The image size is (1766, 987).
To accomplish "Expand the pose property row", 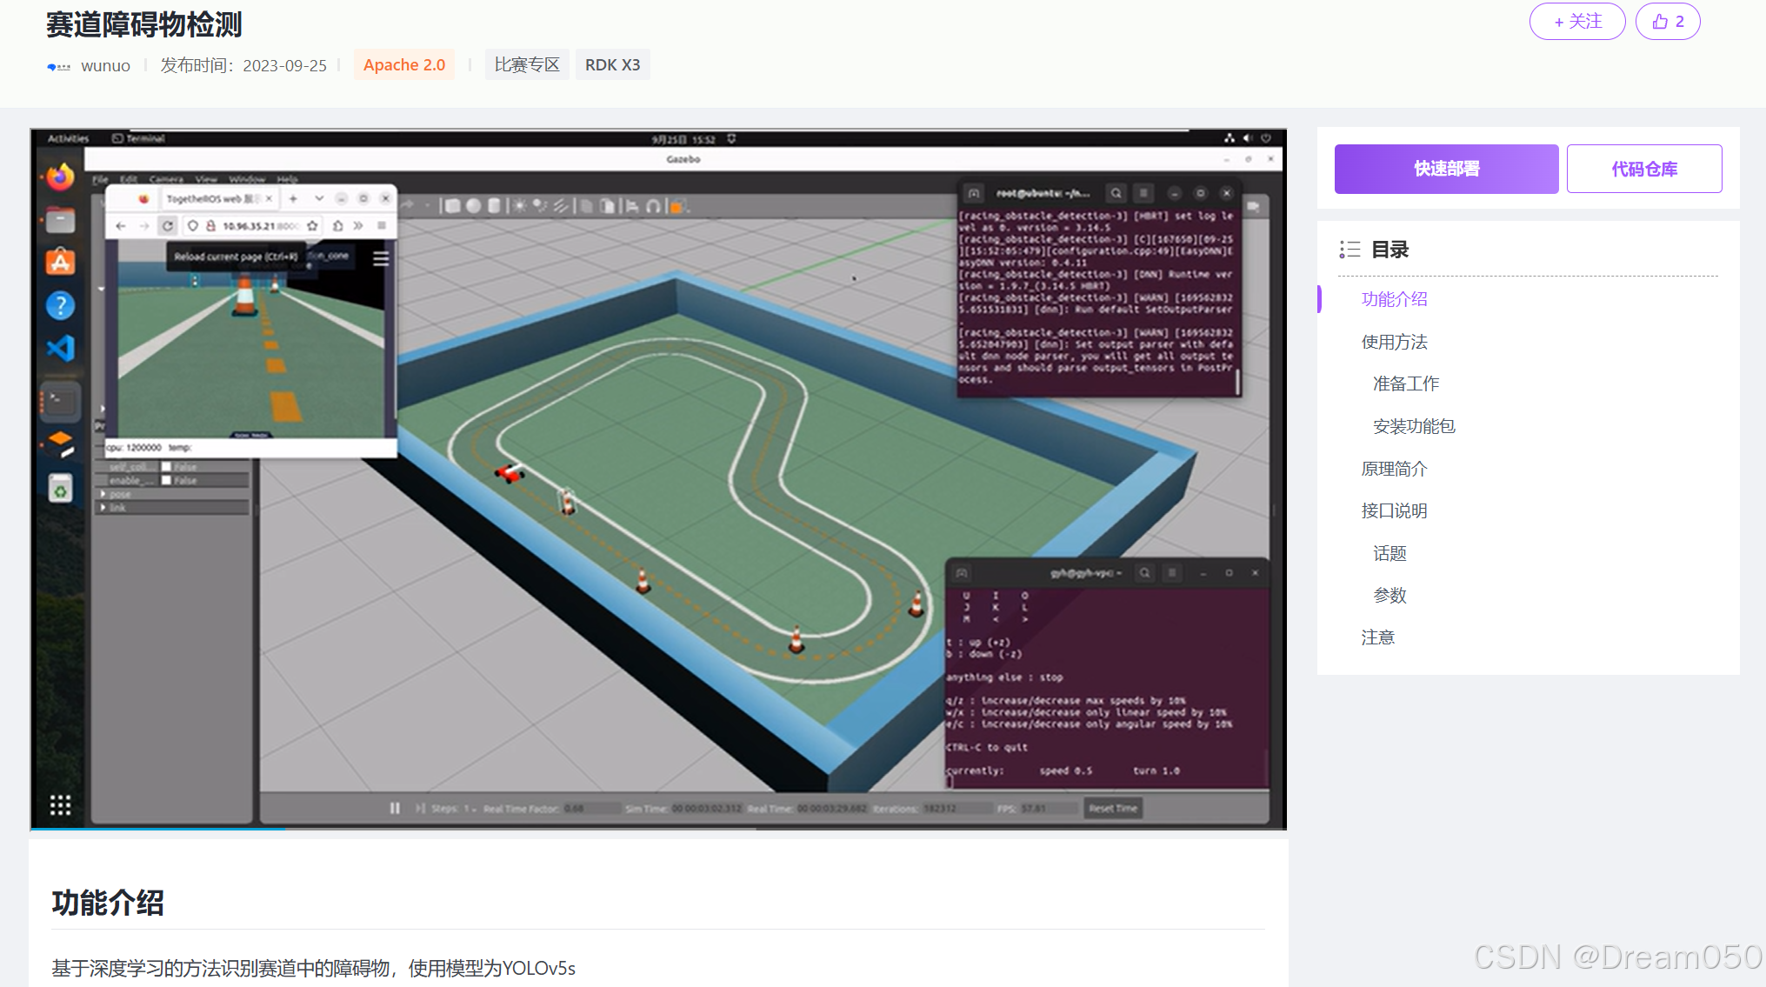I will click(103, 494).
